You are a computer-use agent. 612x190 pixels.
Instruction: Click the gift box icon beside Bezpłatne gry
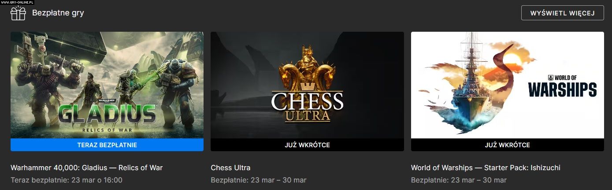tap(19, 13)
